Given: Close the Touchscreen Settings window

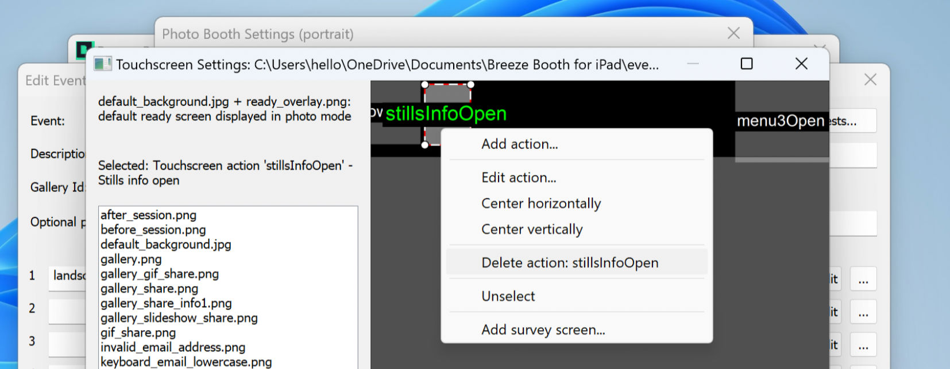Looking at the screenshot, I should tap(801, 64).
